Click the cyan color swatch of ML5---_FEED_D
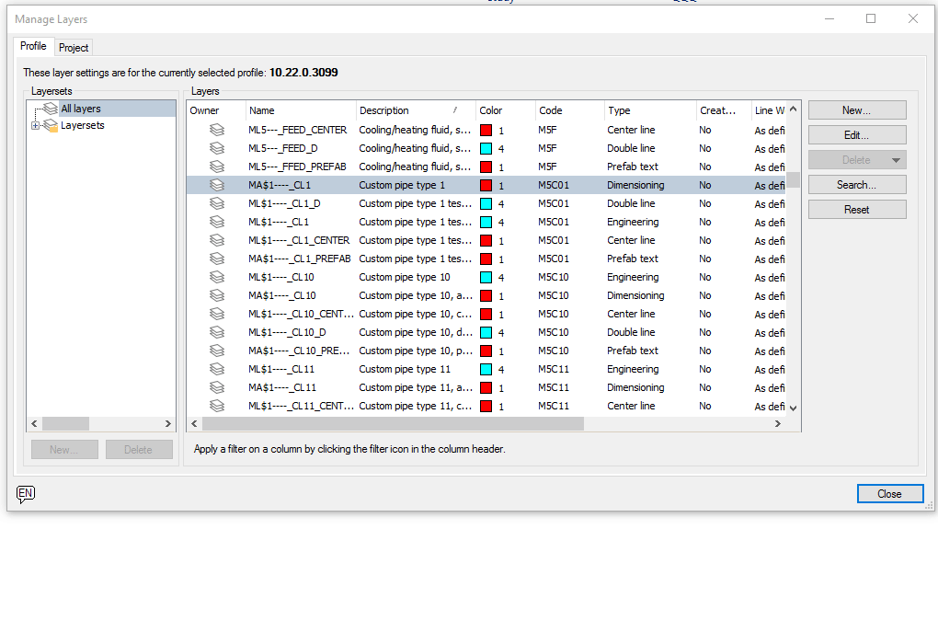Screen dimensions: 938x644 [486, 148]
